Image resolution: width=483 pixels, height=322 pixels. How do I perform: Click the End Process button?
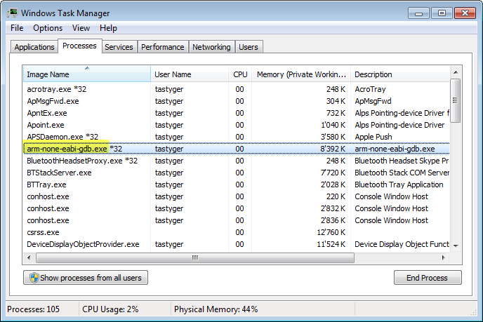tap(428, 278)
